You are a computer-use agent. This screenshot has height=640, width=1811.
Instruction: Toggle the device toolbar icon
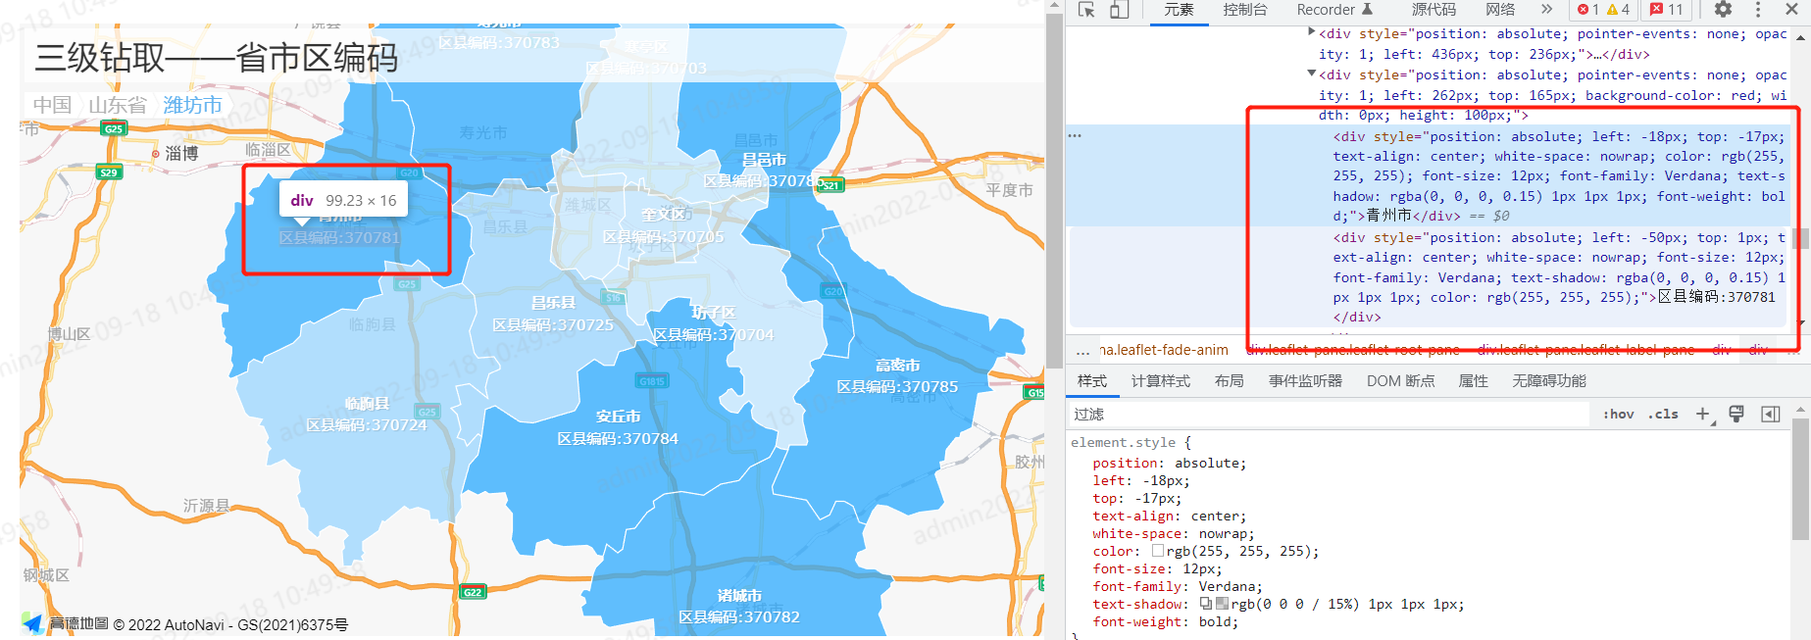1119,10
